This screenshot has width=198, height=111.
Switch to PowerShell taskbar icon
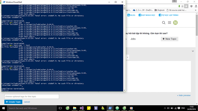[110, 108]
